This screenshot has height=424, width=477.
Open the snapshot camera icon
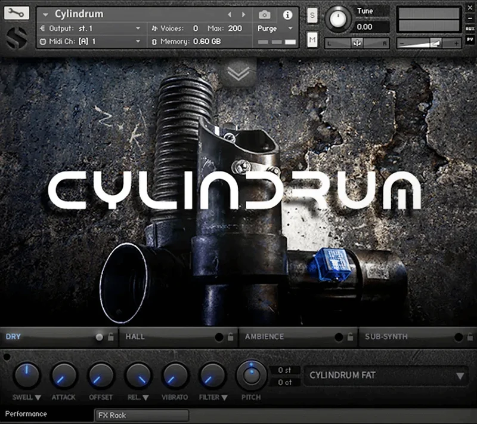(x=264, y=14)
